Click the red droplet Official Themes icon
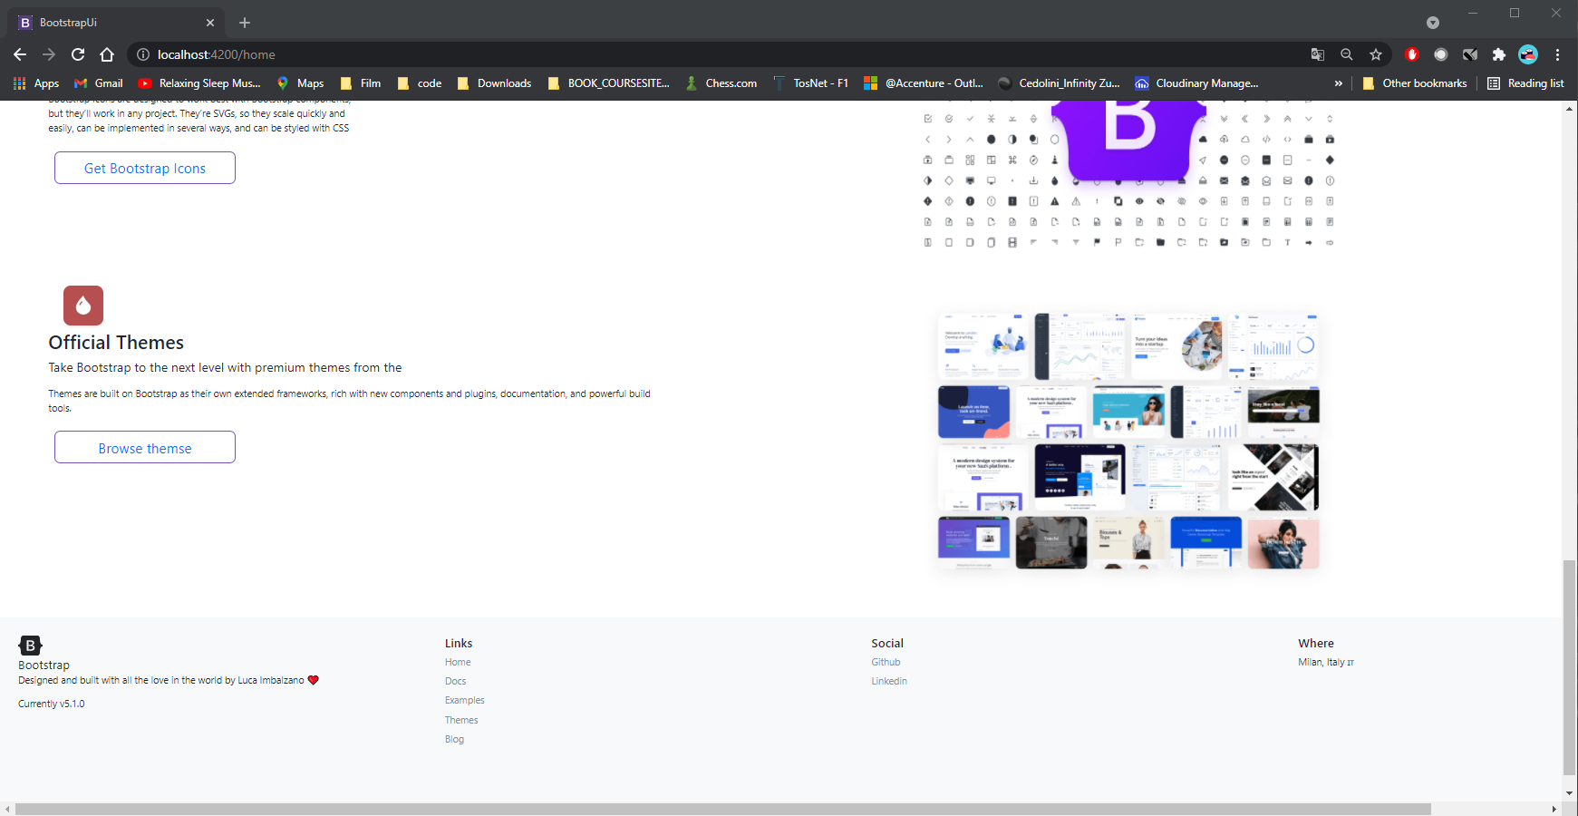The image size is (1578, 816). pyautogui.click(x=83, y=306)
